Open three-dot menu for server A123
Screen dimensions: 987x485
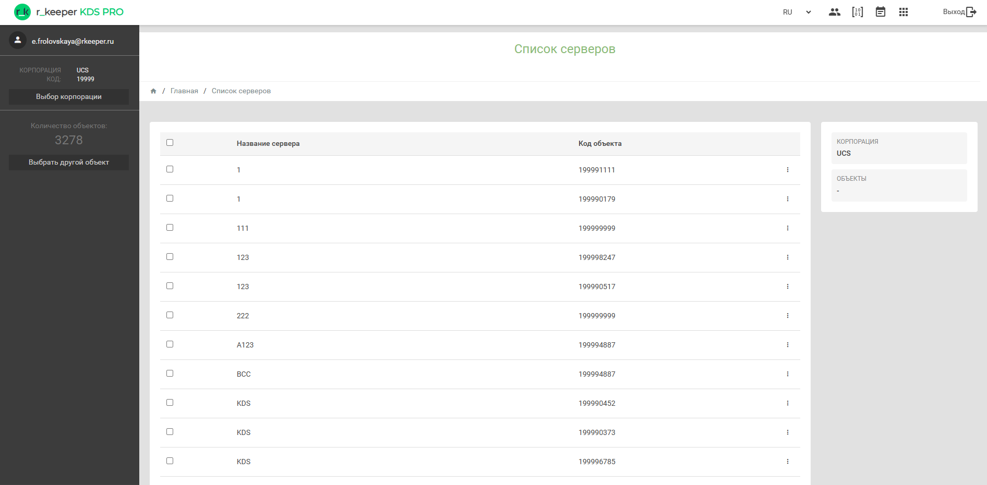click(x=787, y=345)
